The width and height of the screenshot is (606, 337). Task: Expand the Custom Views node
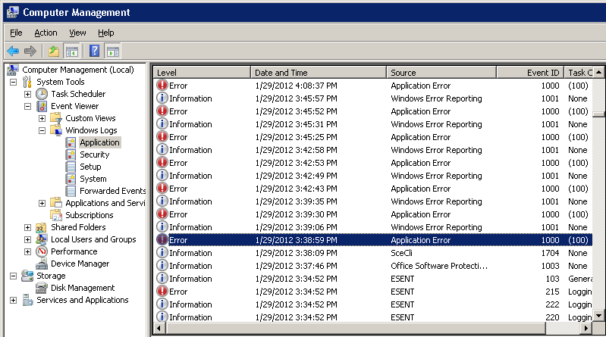click(42, 118)
